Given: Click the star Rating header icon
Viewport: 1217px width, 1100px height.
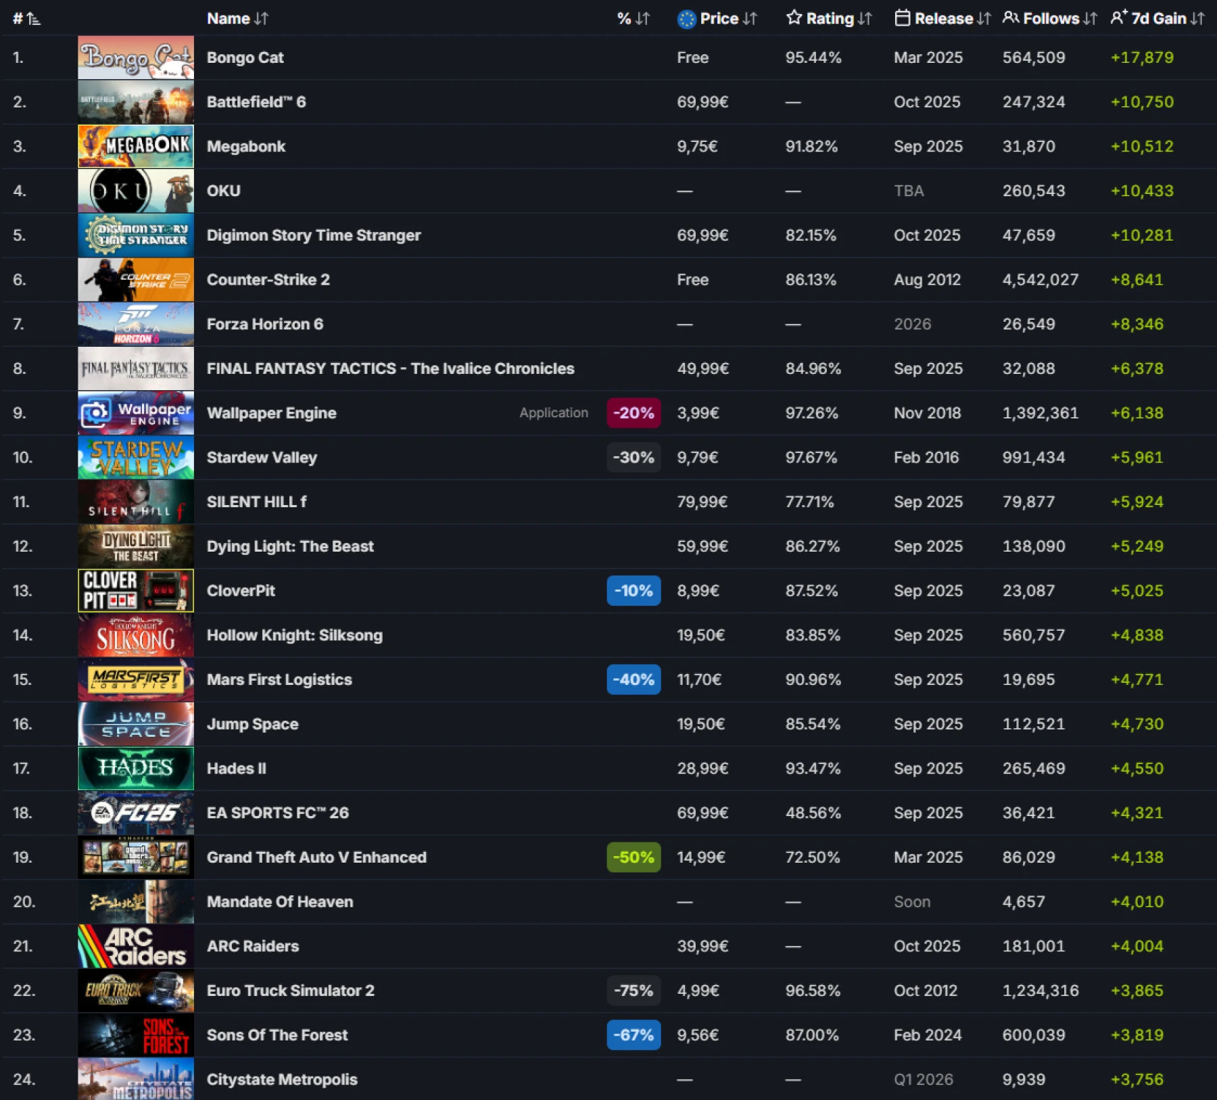Looking at the screenshot, I should pos(794,18).
